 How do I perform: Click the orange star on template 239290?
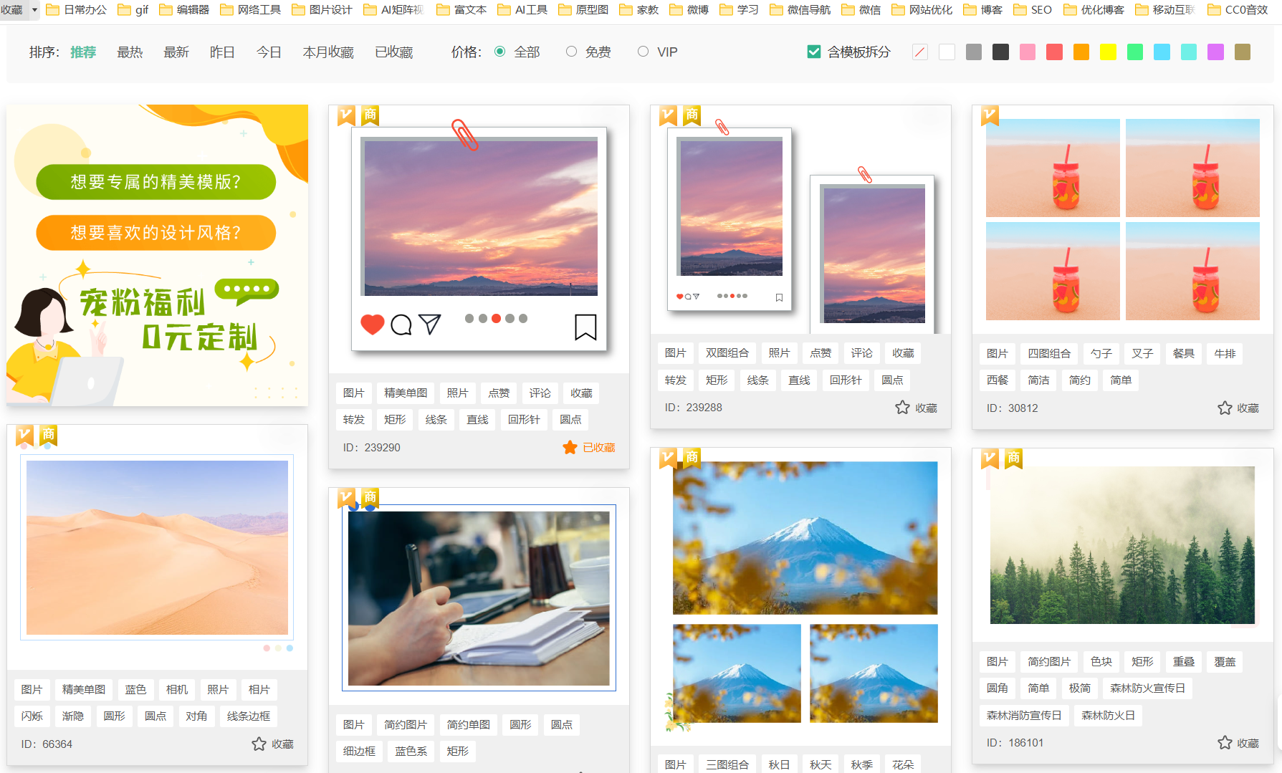click(570, 448)
